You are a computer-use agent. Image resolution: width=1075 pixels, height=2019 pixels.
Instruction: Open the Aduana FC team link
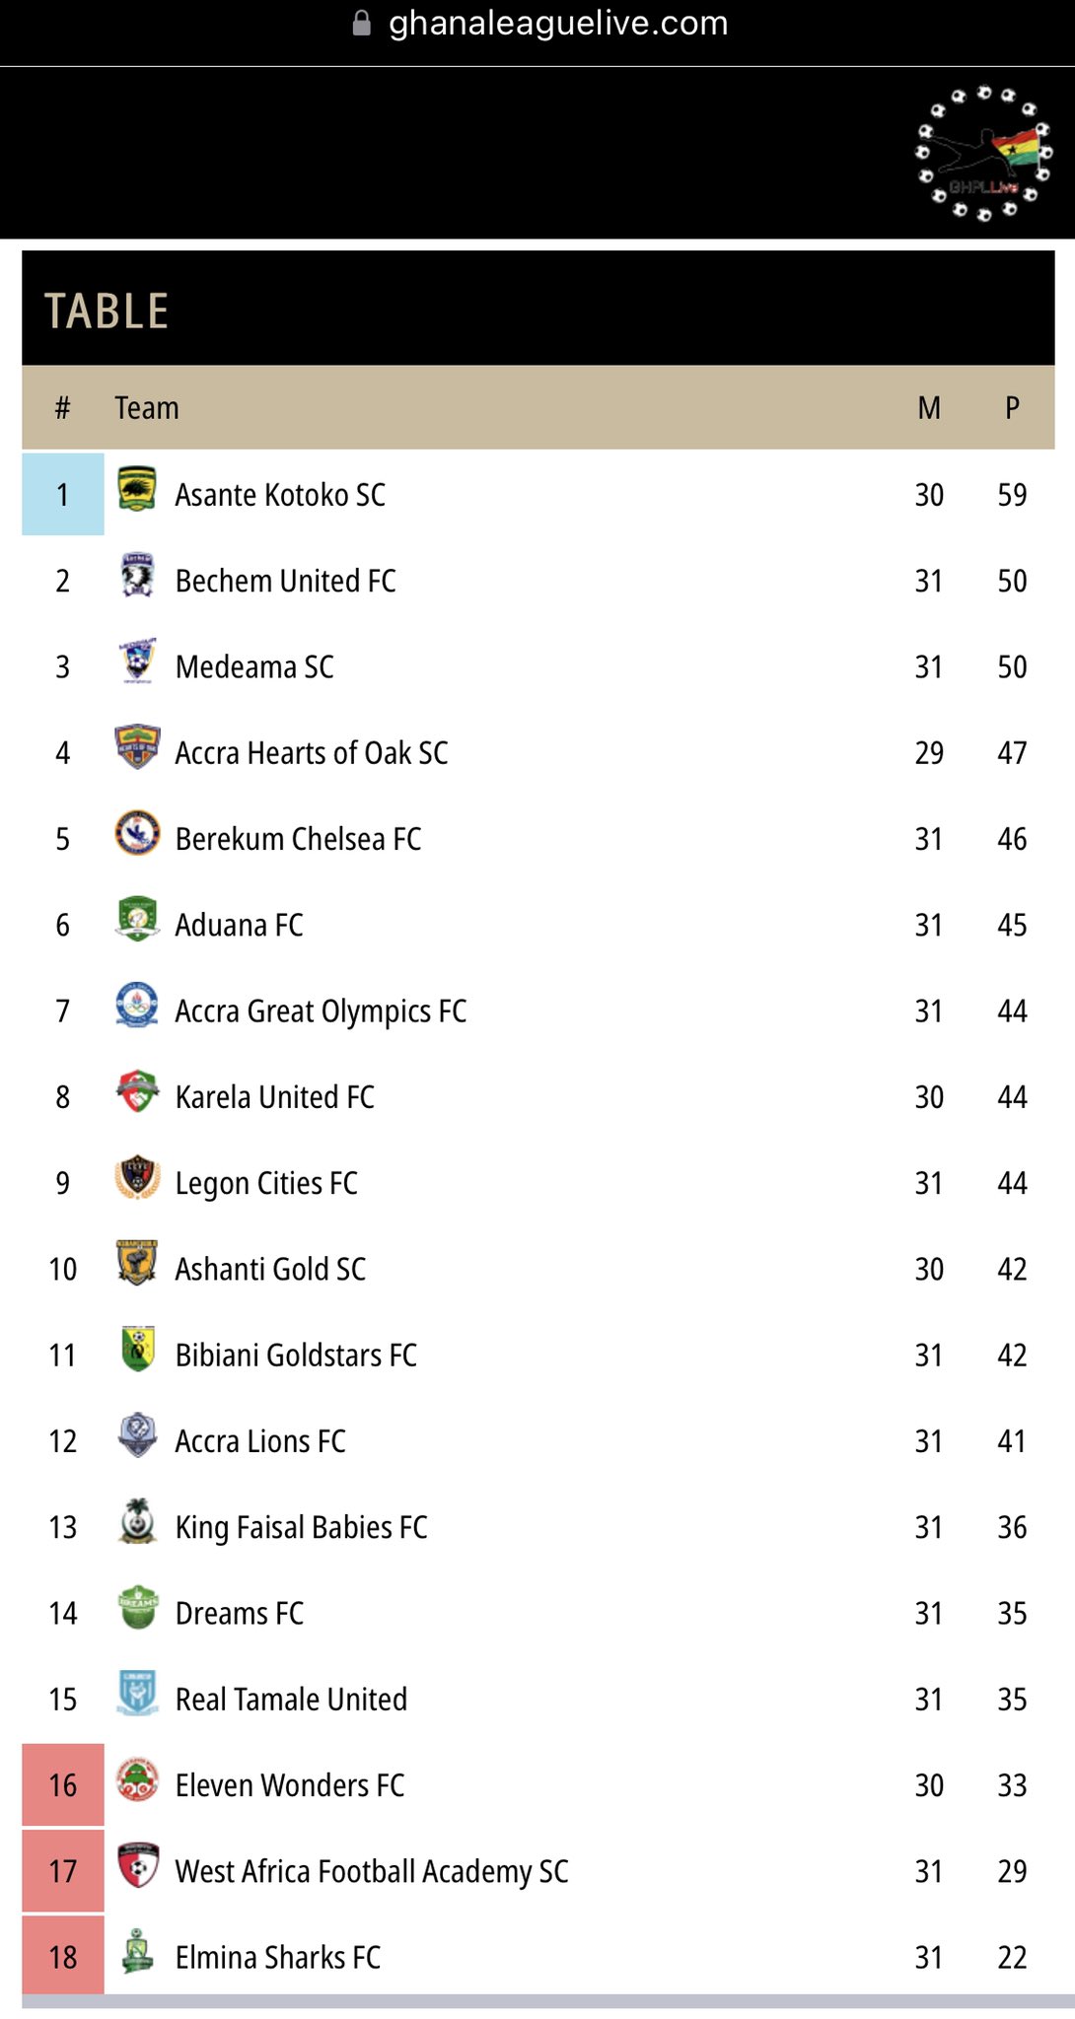pos(240,926)
